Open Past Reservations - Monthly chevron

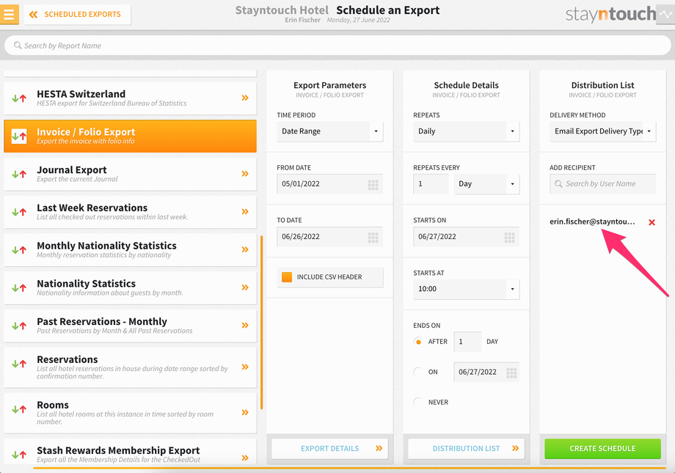tap(245, 325)
